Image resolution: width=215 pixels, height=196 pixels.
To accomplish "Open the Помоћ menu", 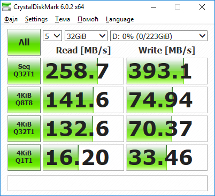I will point(88,19).
